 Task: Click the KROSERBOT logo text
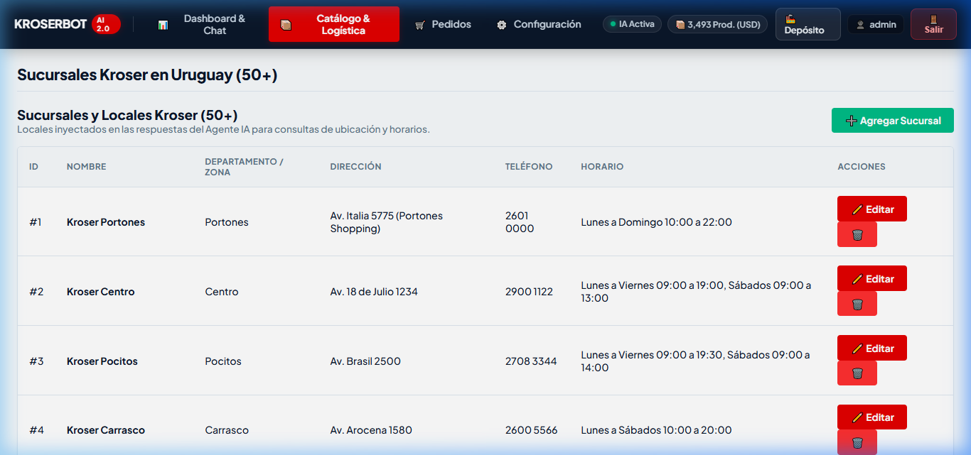click(50, 24)
